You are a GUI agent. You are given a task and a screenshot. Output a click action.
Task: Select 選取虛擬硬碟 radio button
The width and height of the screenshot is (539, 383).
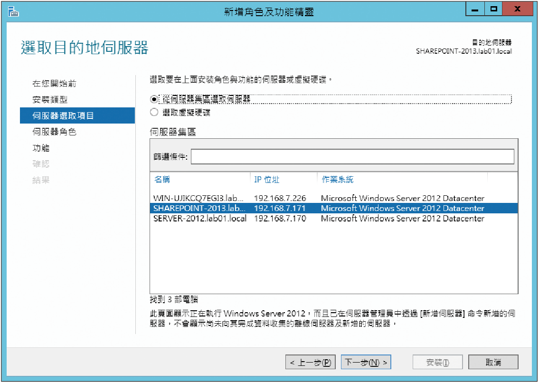tap(154, 112)
